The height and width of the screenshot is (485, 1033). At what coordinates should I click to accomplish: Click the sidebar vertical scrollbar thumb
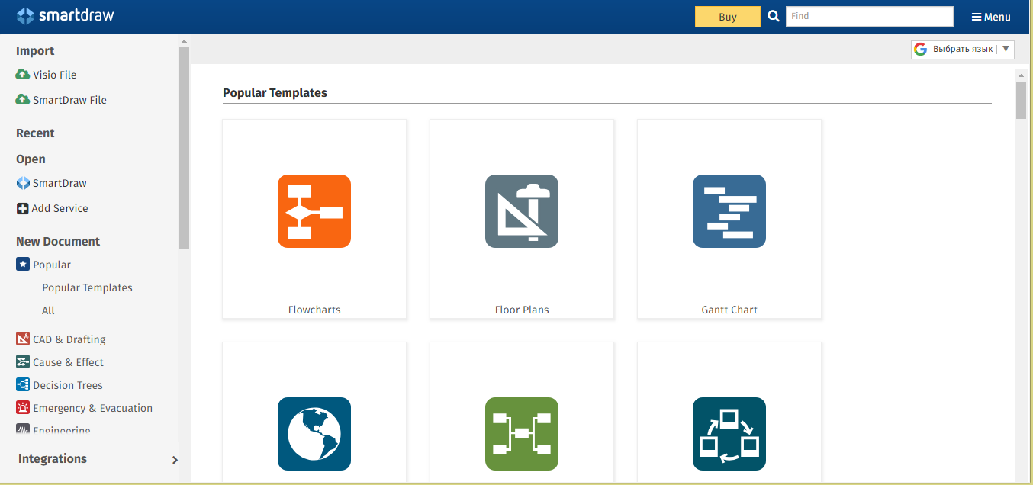click(x=184, y=148)
